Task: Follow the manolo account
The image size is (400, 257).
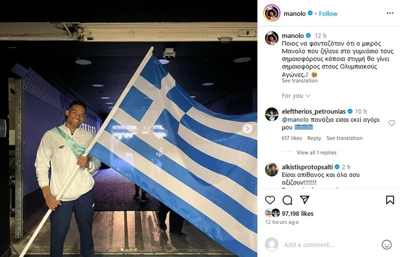Action: [328, 13]
